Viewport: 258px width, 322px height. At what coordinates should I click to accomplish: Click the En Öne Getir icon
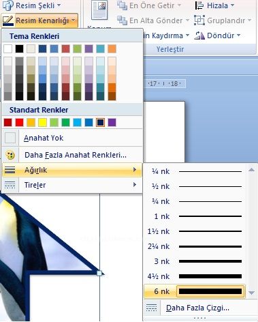[122, 5]
